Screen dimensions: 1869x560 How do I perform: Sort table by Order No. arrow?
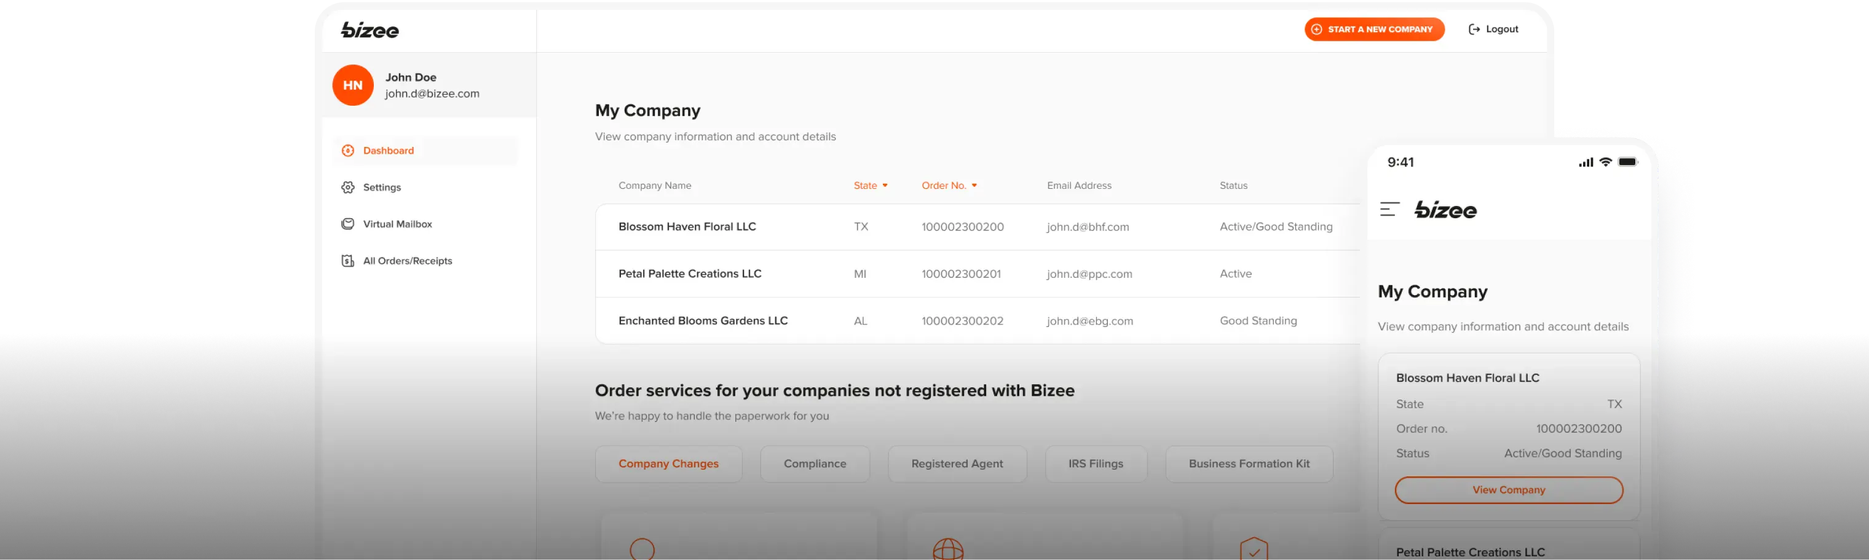974,186
